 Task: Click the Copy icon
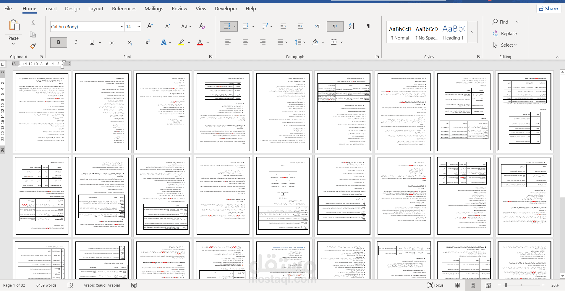(33, 35)
